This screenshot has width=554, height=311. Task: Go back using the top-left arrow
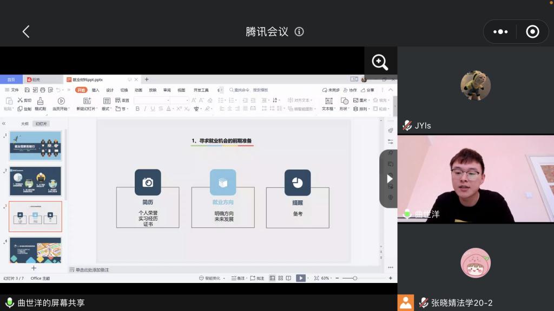pos(26,32)
